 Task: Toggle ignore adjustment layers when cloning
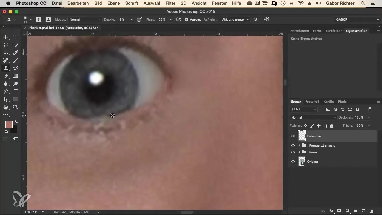click(255, 19)
